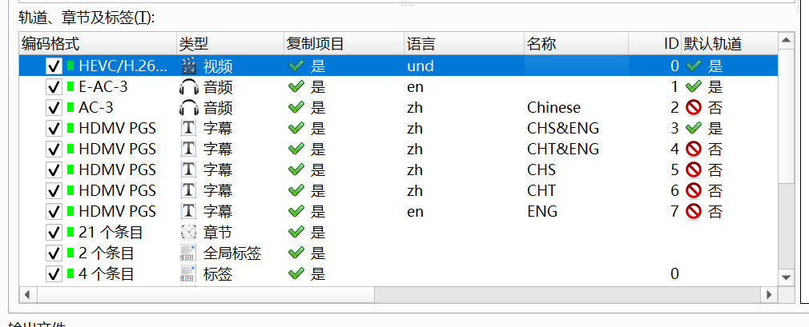Click the headphones icon in AC-3 row
This screenshot has width=809, height=327.
189,108
